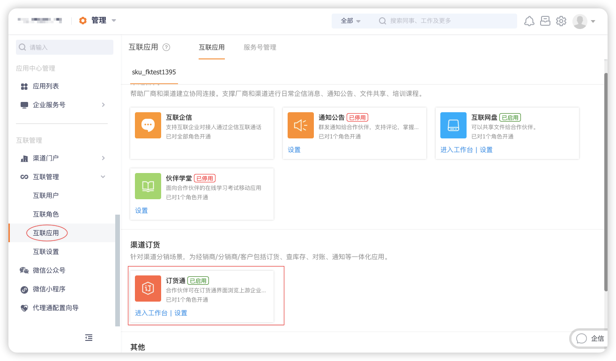The image size is (616, 361).
Task: Click 设置 link under 互联网盘
Action: pos(486,150)
